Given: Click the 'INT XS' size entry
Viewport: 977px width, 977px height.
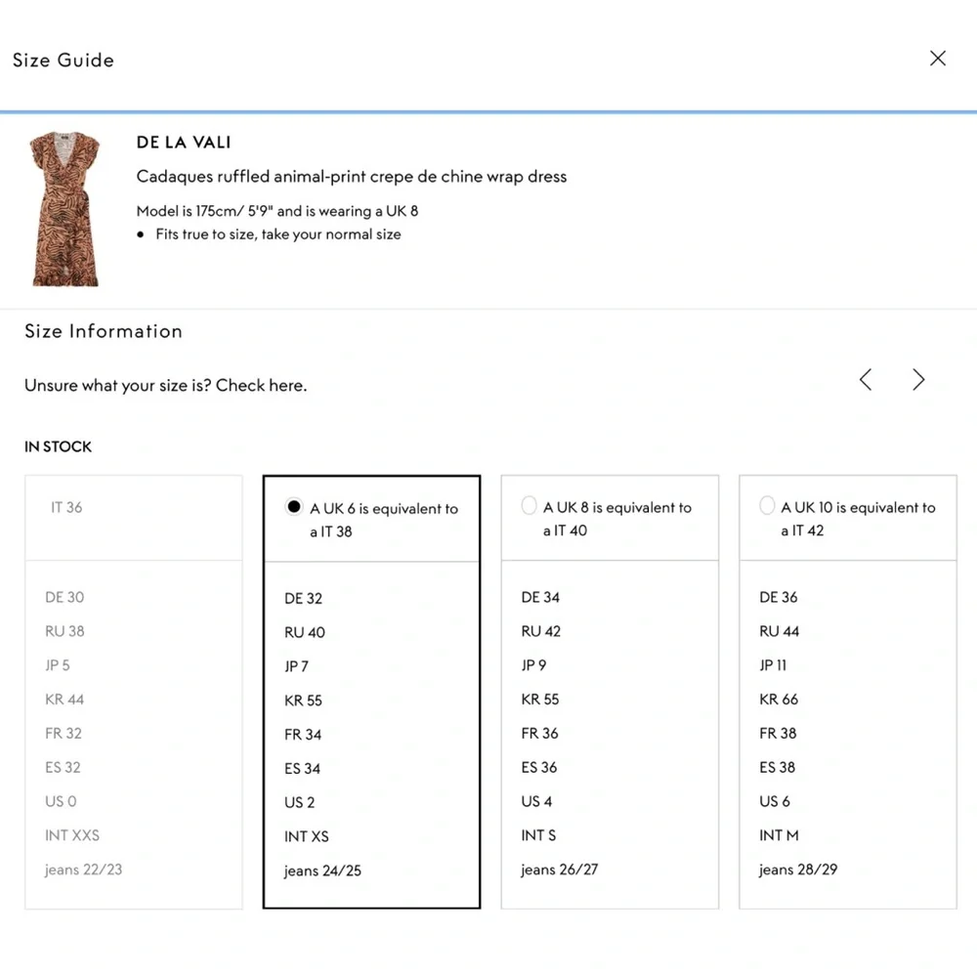Looking at the screenshot, I should [x=306, y=836].
